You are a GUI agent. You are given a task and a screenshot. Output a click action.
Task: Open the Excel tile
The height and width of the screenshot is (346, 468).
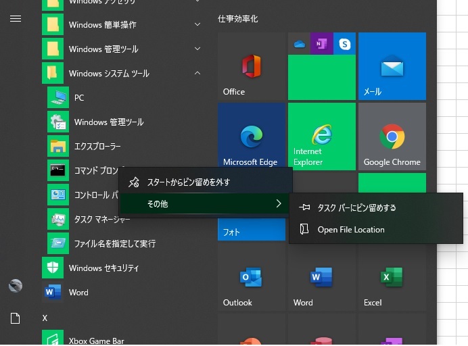click(392, 278)
